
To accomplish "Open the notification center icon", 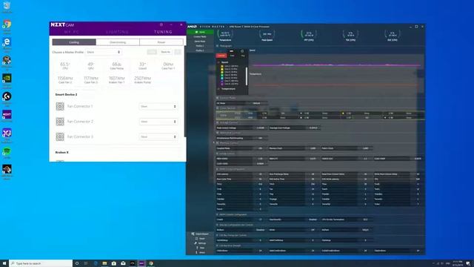I will (x=468, y=263).
